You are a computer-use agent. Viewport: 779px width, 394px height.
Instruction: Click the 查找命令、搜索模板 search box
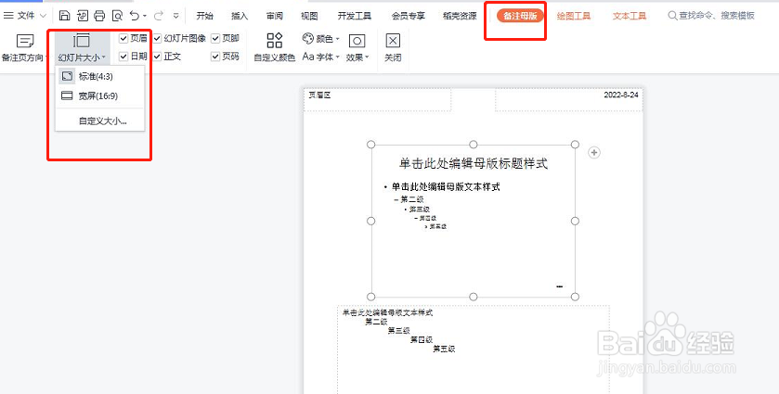coord(711,16)
